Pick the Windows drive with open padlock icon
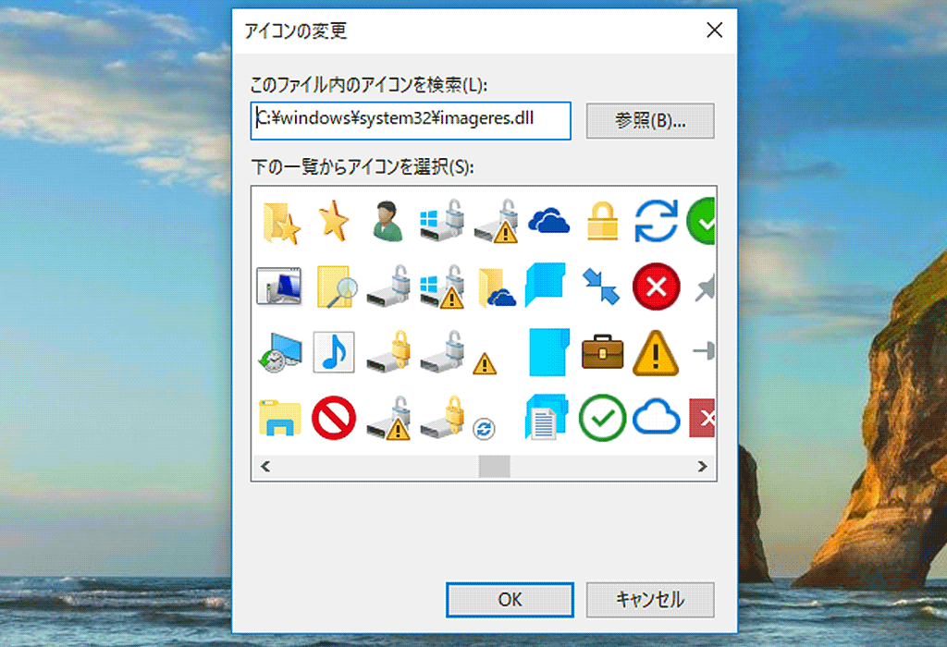 click(442, 221)
